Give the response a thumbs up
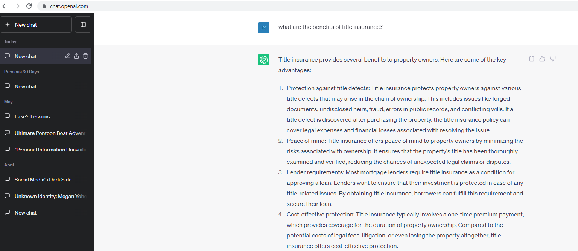Image resolution: width=578 pixels, height=251 pixels. [542, 59]
